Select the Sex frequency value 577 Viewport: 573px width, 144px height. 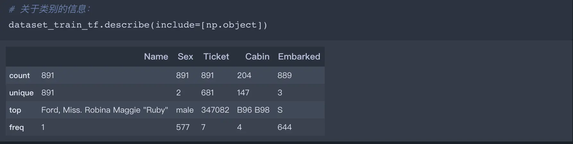[183, 127]
